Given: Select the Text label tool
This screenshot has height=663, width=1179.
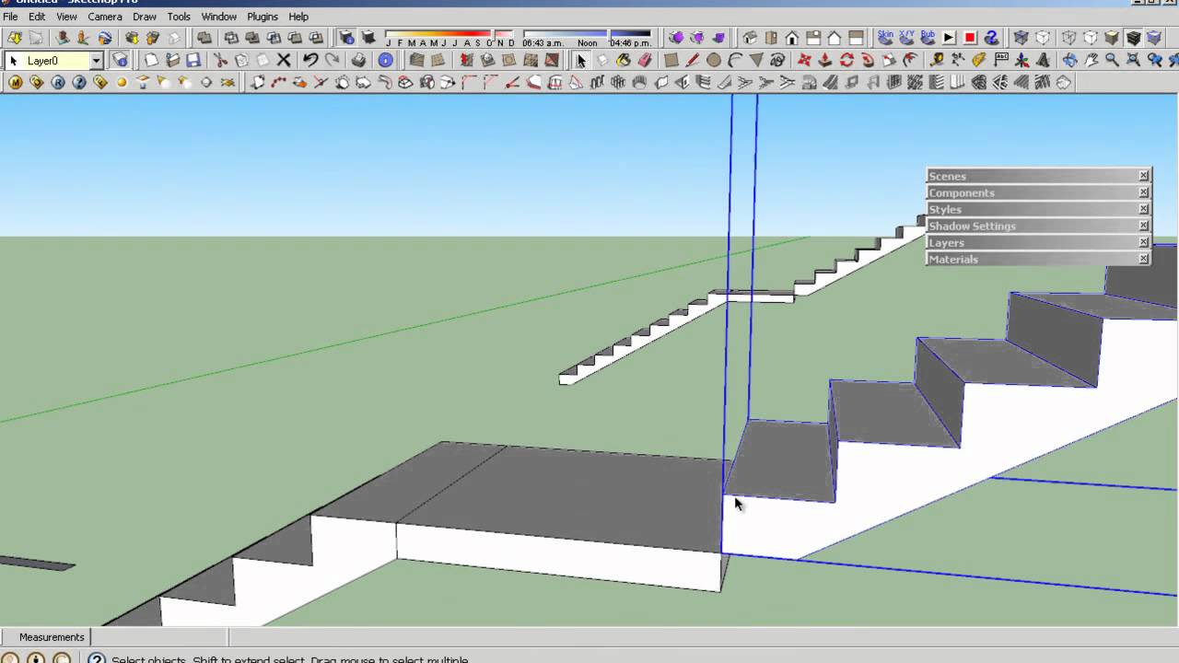Looking at the screenshot, I should coord(1000,61).
